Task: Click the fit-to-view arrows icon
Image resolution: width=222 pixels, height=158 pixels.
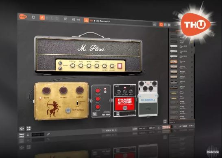Action: click(28, 128)
